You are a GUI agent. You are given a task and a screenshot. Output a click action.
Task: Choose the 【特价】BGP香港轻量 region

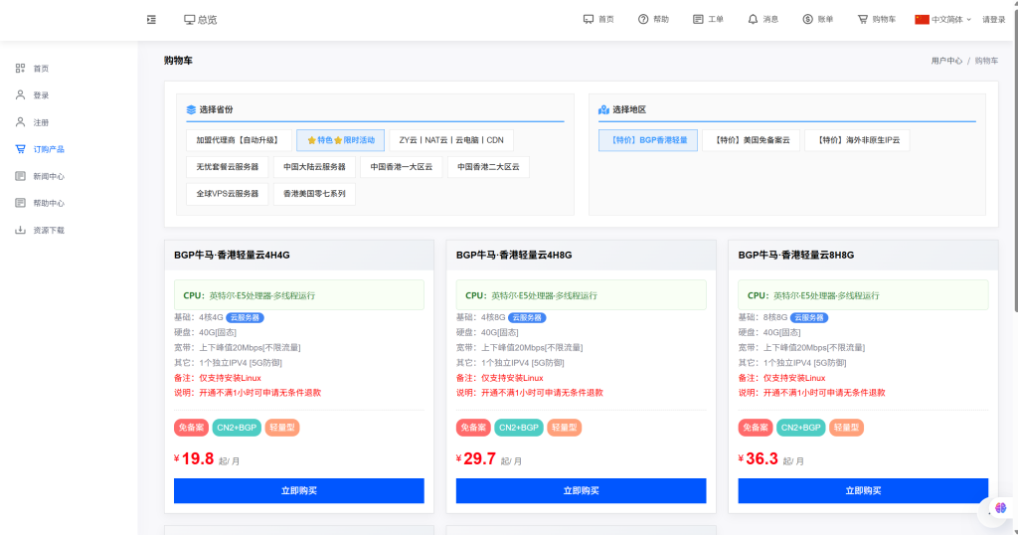[648, 140]
